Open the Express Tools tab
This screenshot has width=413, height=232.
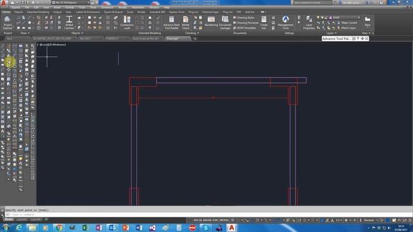[x=176, y=12]
